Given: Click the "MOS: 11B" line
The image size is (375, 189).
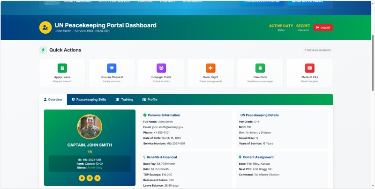Looking at the screenshot, I should [x=245, y=127].
